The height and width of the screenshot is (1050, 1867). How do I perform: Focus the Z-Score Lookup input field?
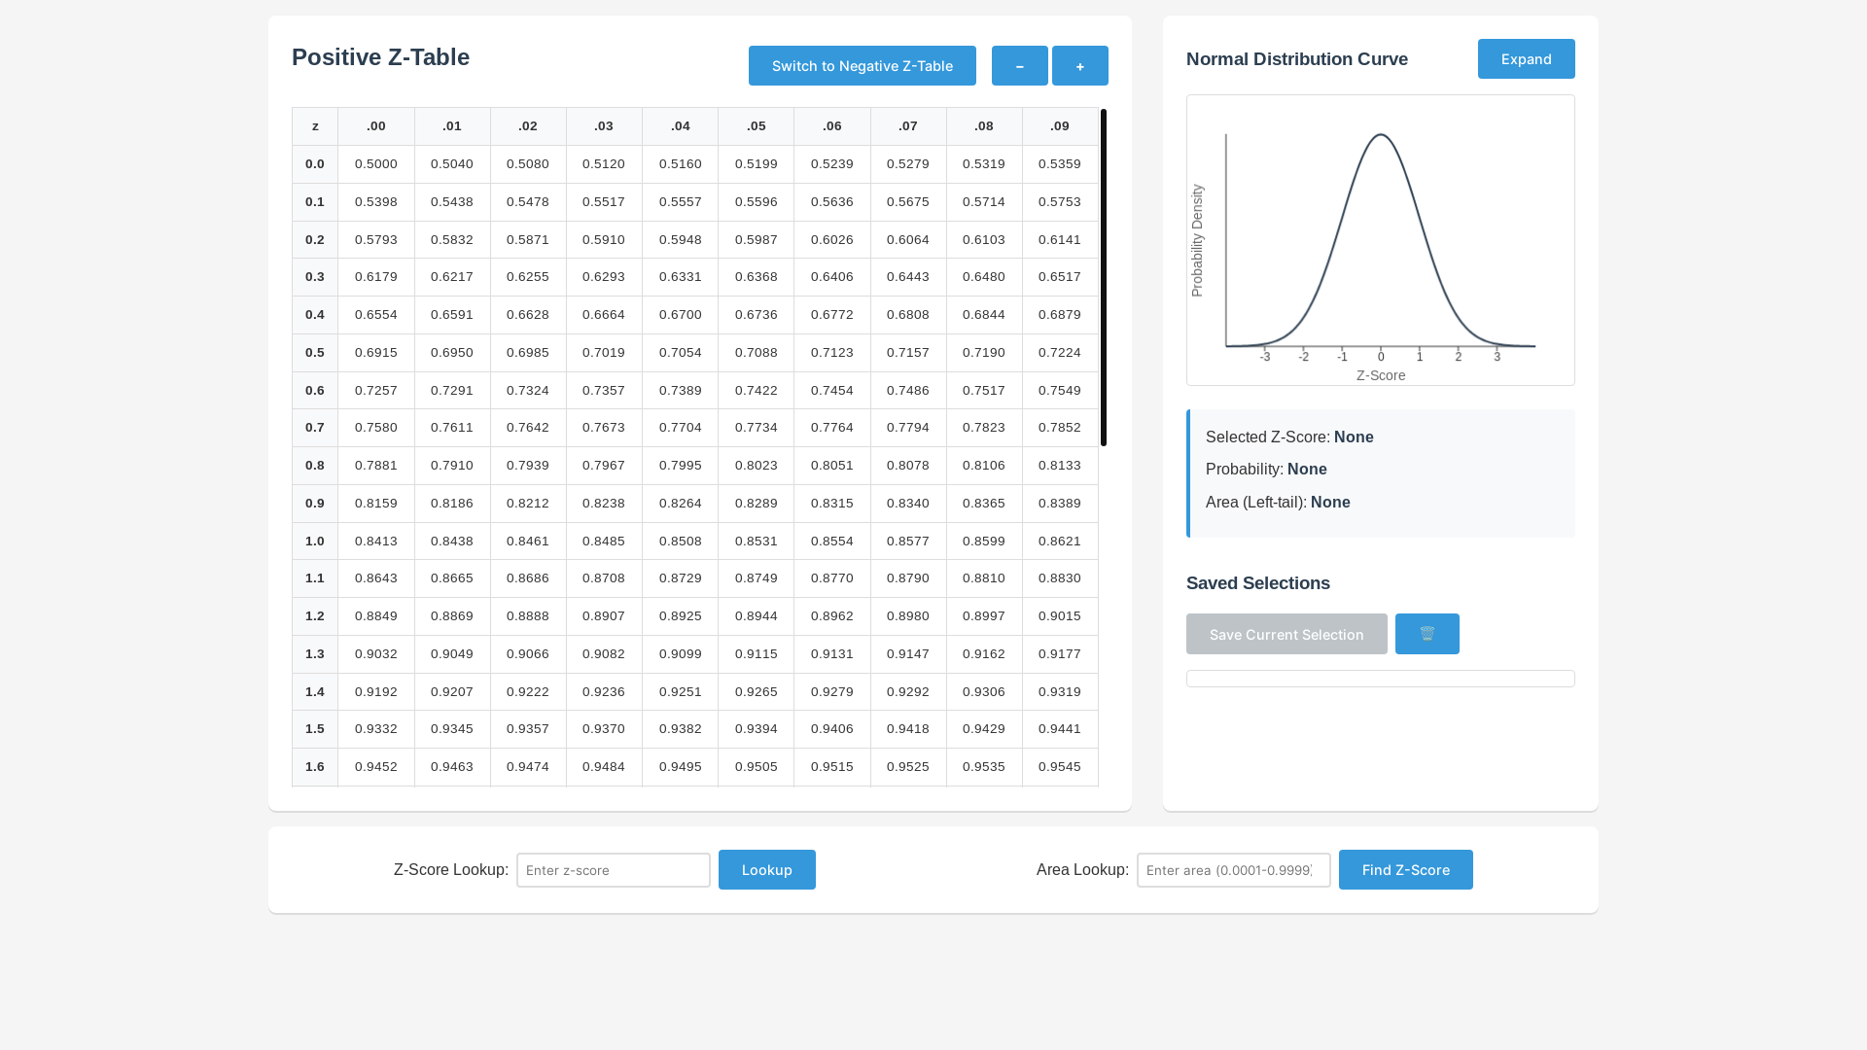point(613,870)
